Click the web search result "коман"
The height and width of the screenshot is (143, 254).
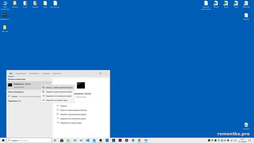[x=24, y=96]
